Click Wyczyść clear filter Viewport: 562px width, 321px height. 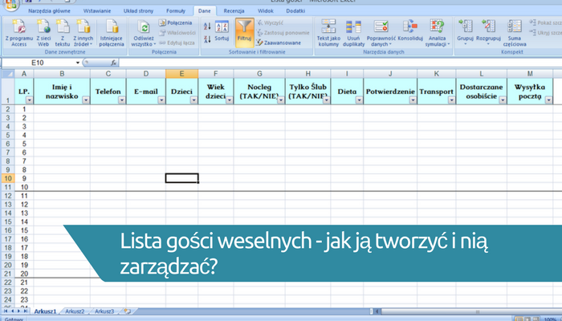pyautogui.click(x=271, y=22)
